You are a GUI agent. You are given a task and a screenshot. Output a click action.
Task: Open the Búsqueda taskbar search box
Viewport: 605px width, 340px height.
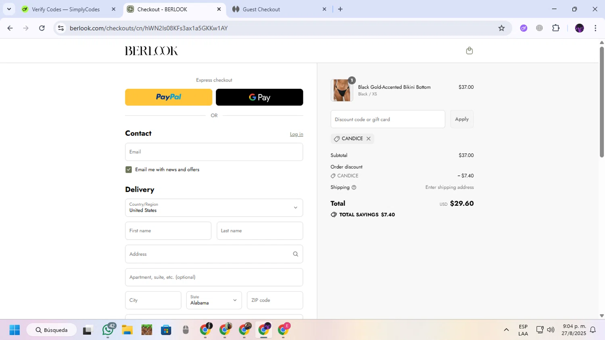[x=52, y=330]
